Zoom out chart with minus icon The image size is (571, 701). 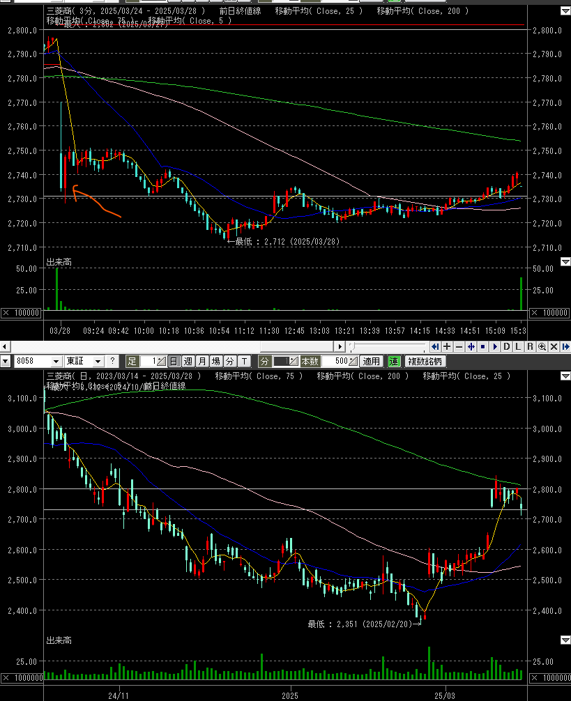(x=459, y=346)
